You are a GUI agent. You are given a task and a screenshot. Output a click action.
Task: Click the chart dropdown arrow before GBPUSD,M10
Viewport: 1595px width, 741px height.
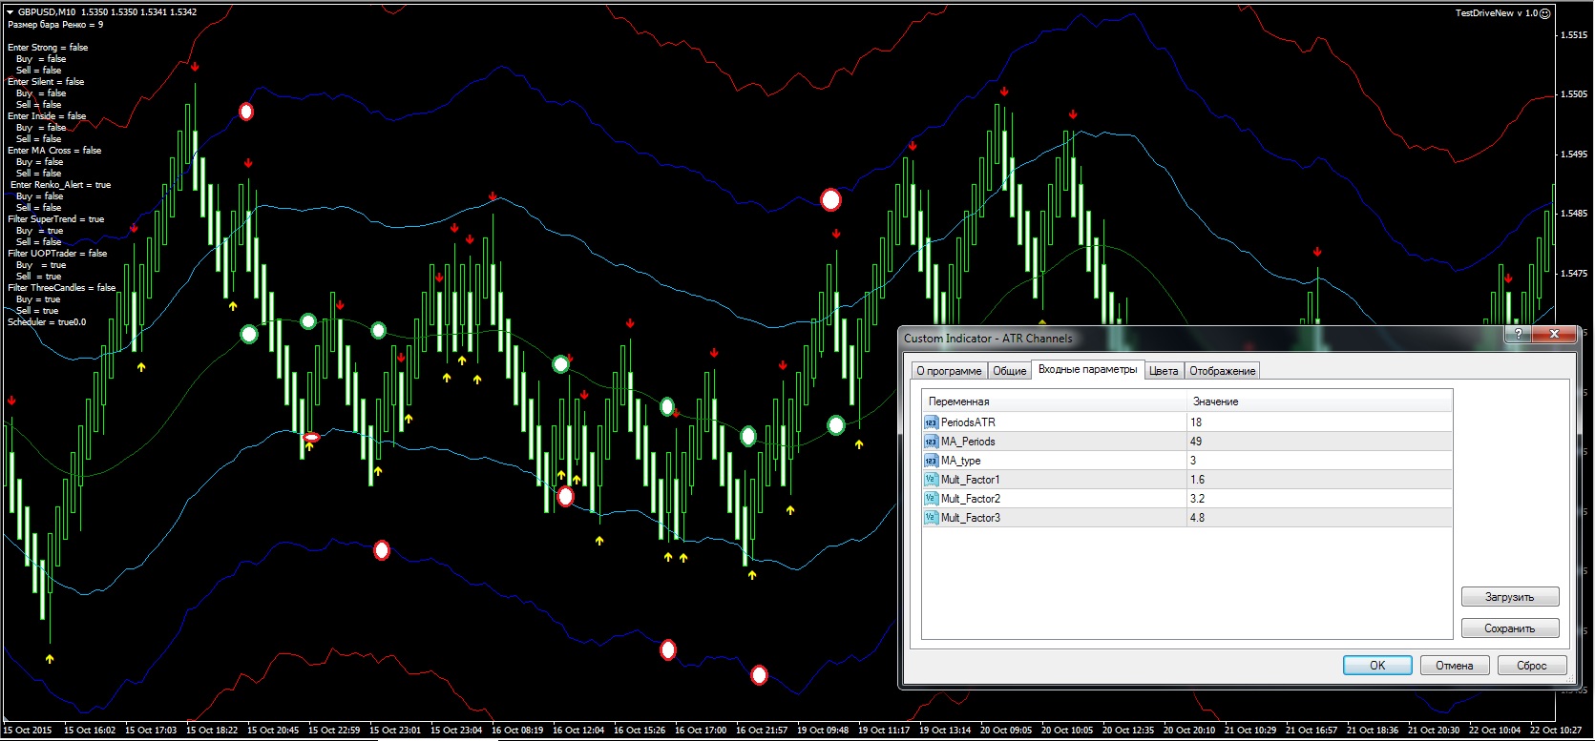[10, 12]
